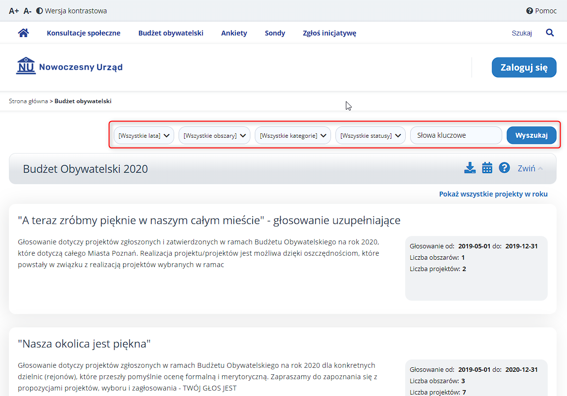567x396 pixels.
Task: Click the search magnifier icon
Action: [x=550, y=33]
